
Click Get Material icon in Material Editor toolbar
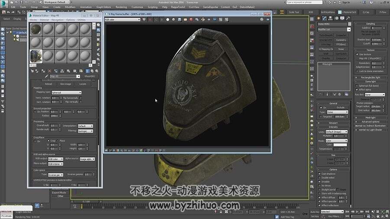point(32,71)
